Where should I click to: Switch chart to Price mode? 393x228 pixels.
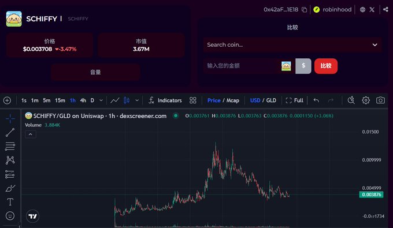(x=214, y=100)
